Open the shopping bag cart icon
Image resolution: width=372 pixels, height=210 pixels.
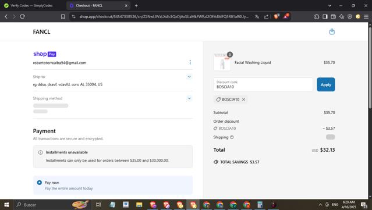332,31
